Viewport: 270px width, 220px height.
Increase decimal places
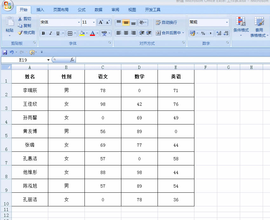pos(219,33)
